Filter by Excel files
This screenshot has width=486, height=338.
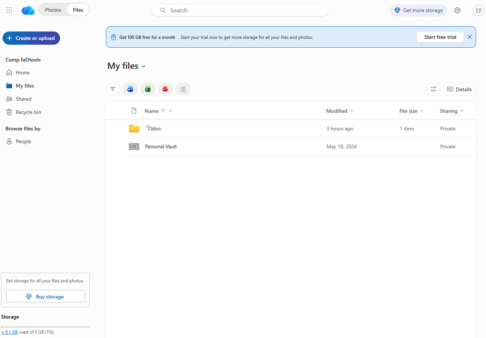coord(148,89)
